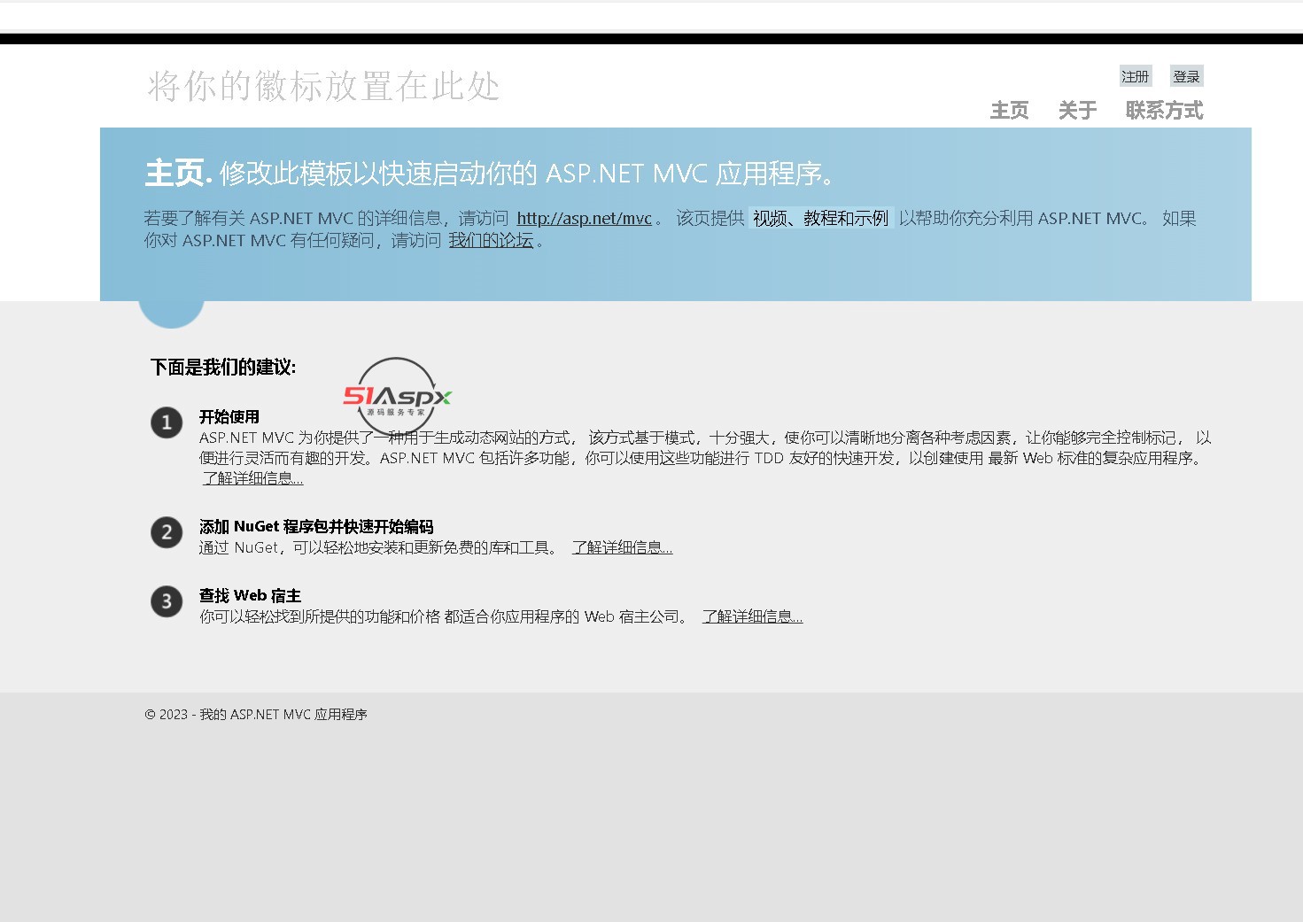Open the 关于 navigation menu item
The width and height of the screenshot is (1303, 922).
1077,111
